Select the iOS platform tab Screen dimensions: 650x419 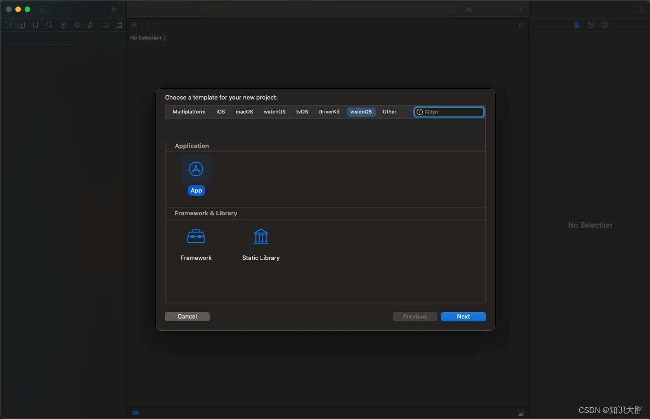221,112
